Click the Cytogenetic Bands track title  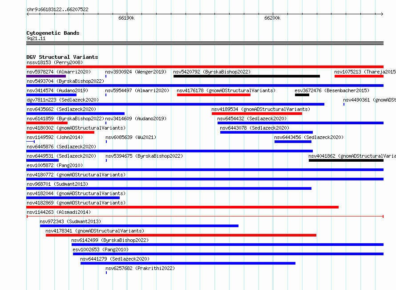click(x=53, y=33)
